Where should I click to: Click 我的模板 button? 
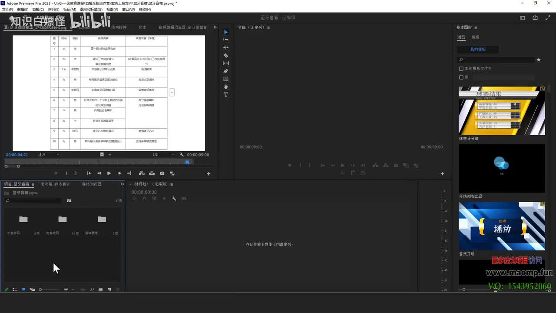pyautogui.click(x=478, y=50)
